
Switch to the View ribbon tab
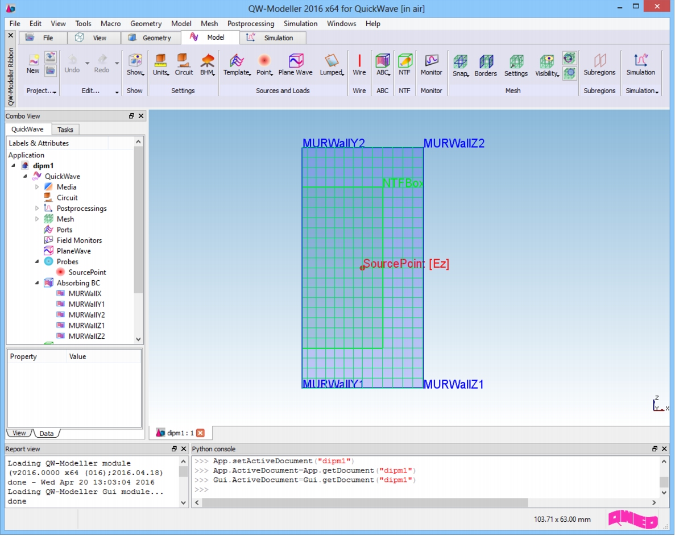point(94,38)
